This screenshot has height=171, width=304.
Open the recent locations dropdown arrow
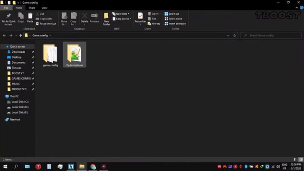(16, 36)
